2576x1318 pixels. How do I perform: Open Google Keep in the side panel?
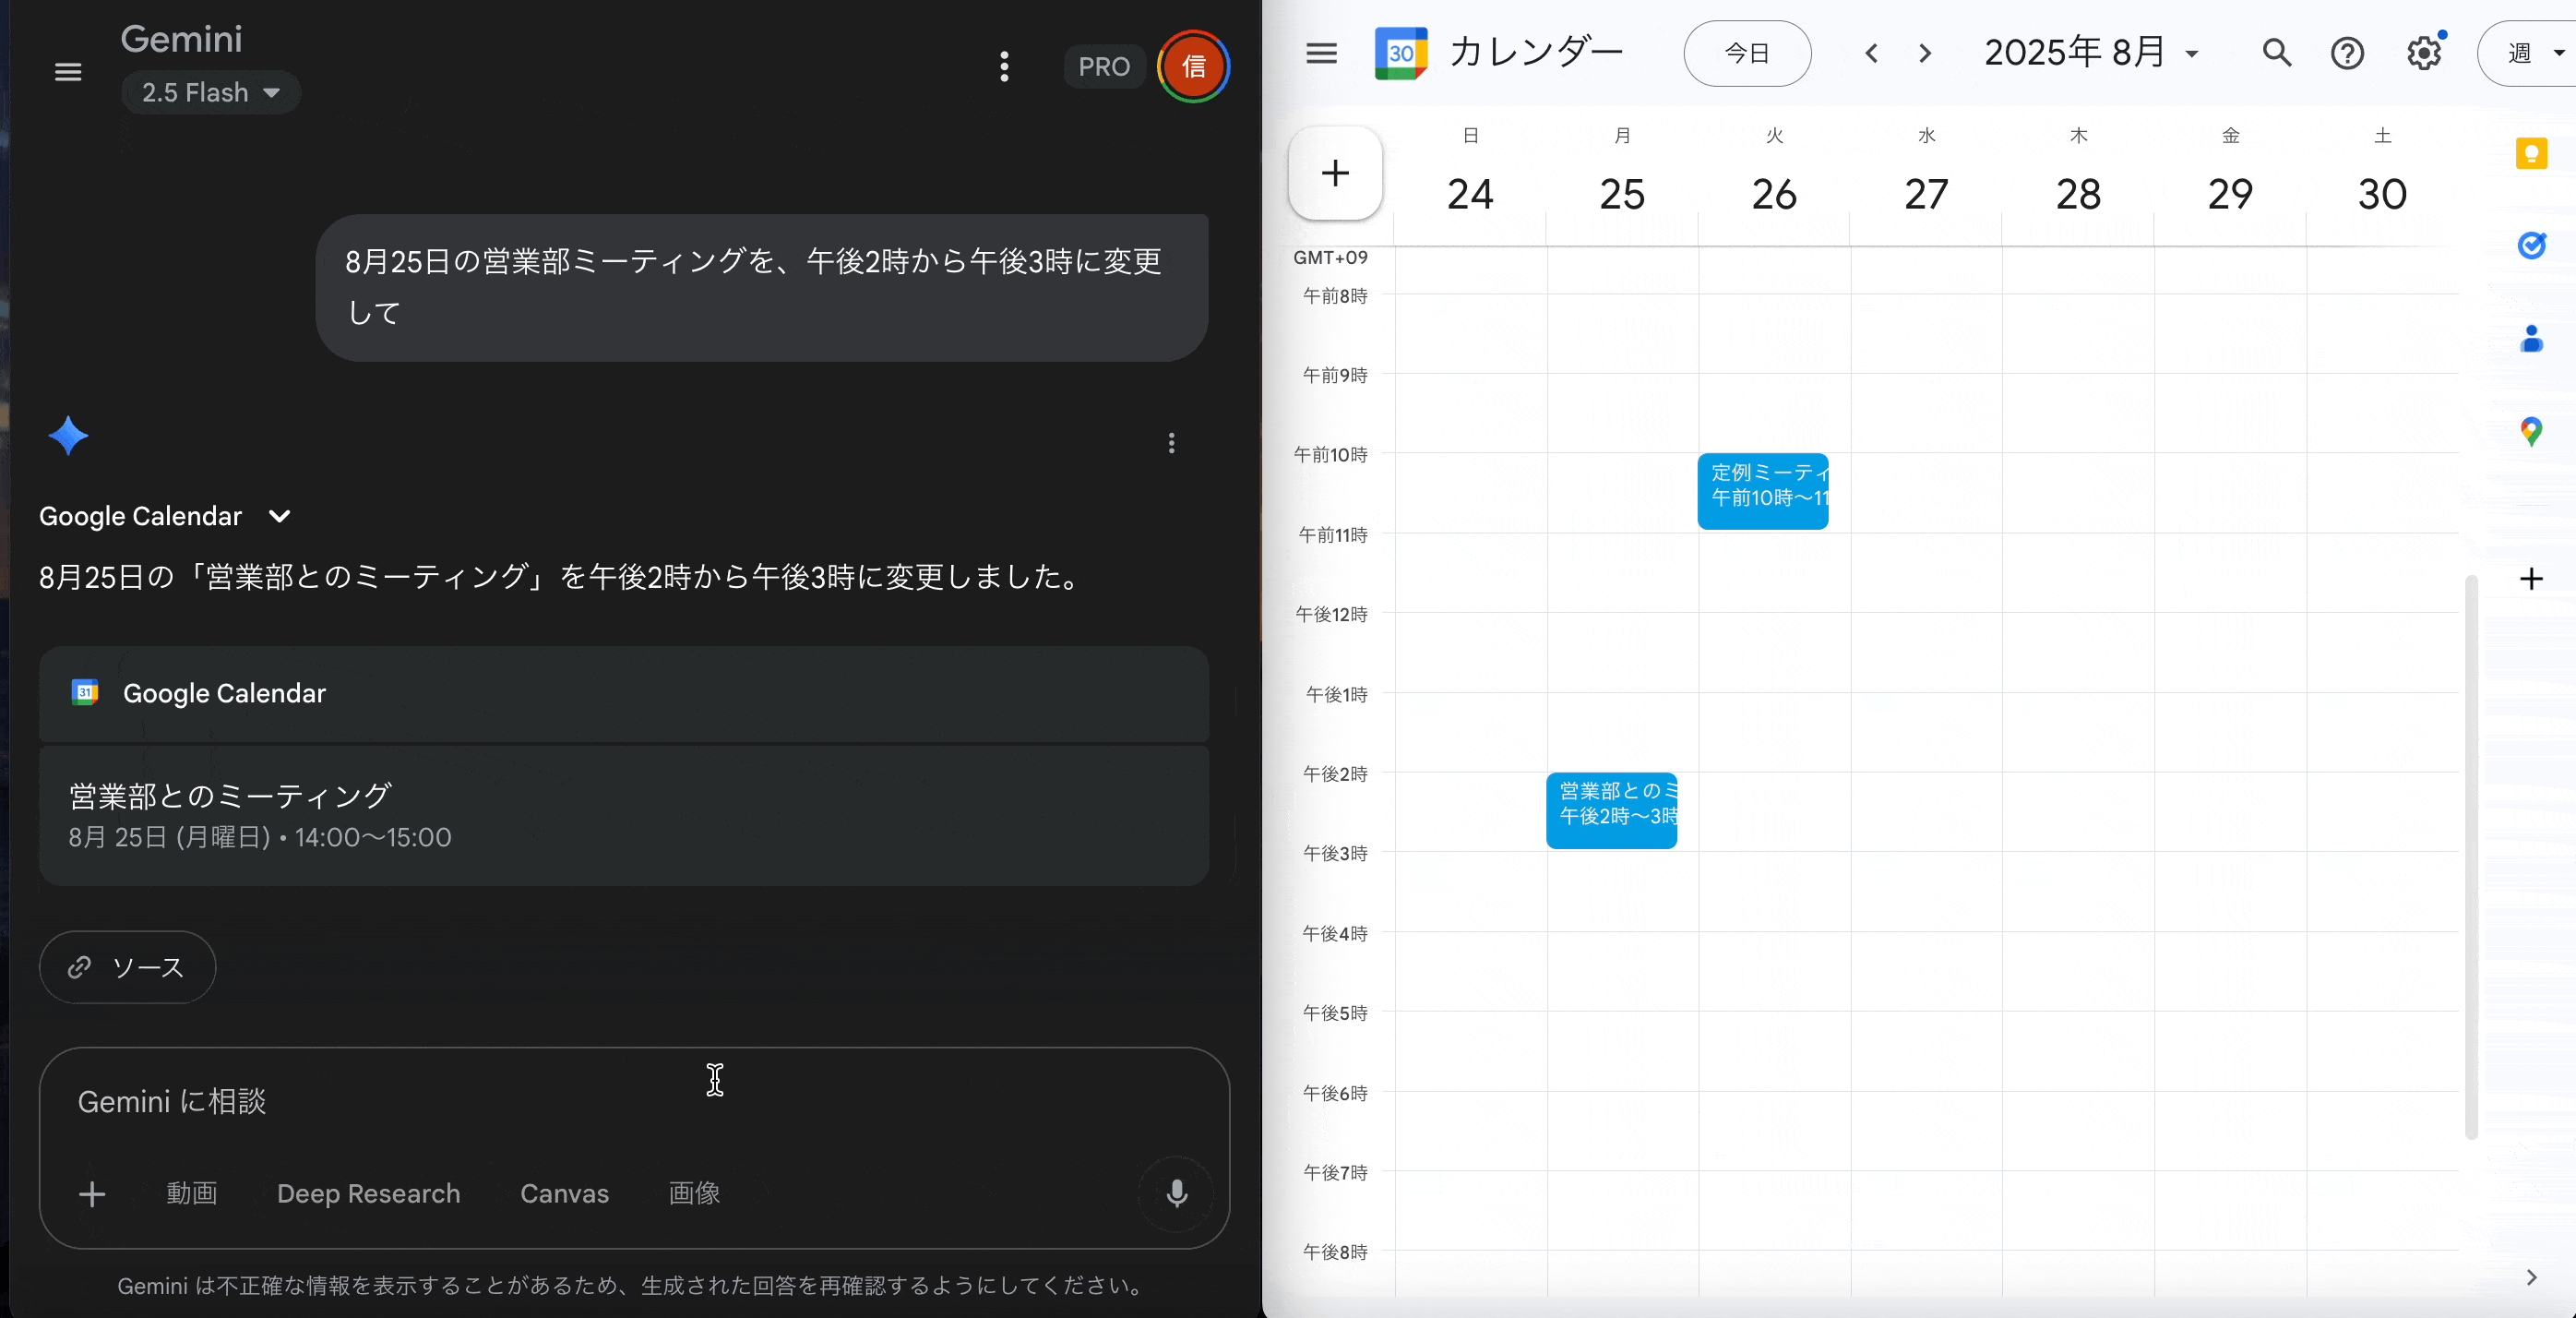point(2531,154)
